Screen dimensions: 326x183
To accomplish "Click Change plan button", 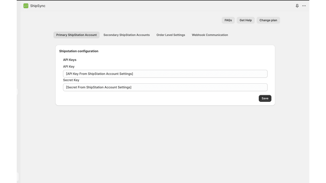I will click(268, 20).
